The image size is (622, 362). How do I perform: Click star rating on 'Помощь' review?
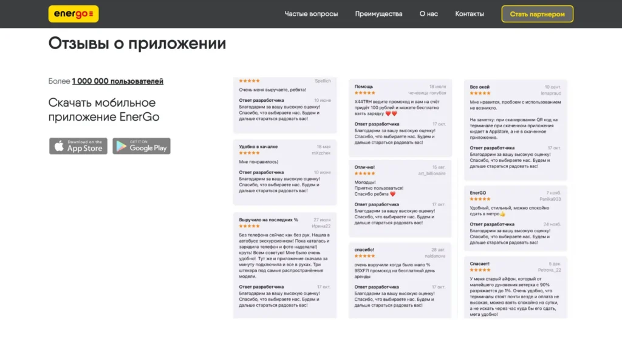pyautogui.click(x=364, y=93)
